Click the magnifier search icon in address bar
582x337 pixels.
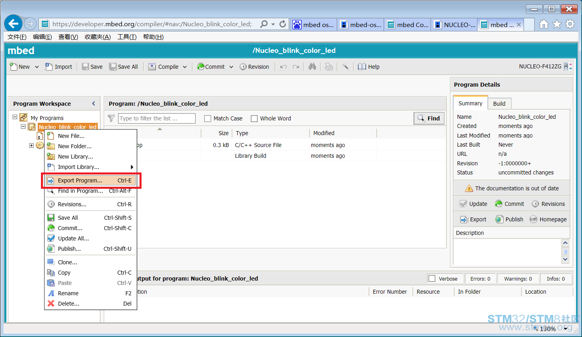pos(264,24)
